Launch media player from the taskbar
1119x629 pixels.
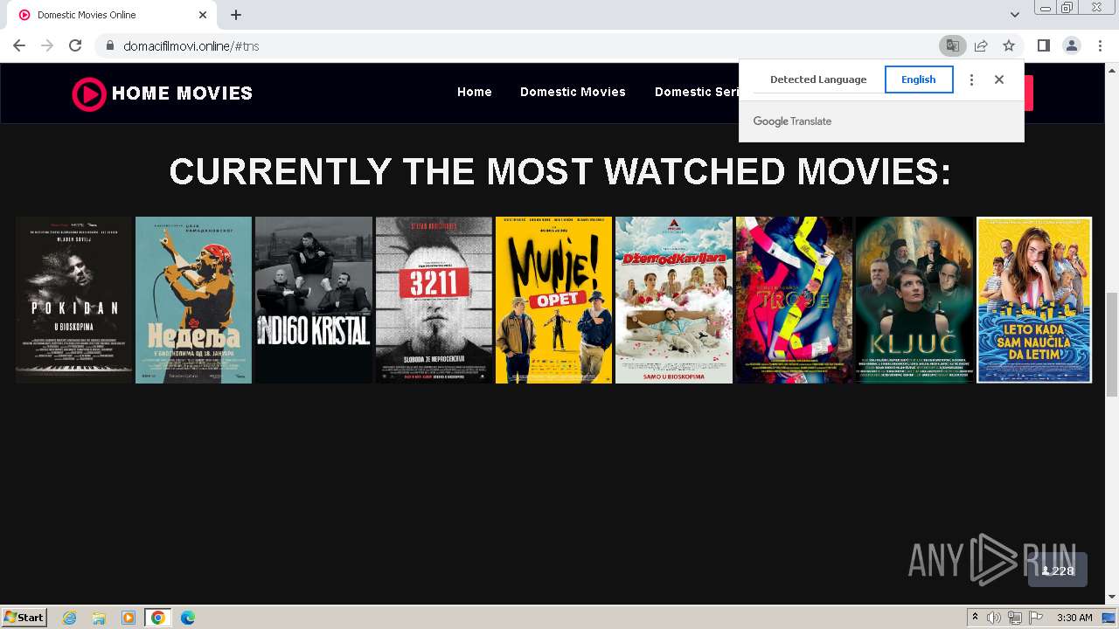point(128,618)
